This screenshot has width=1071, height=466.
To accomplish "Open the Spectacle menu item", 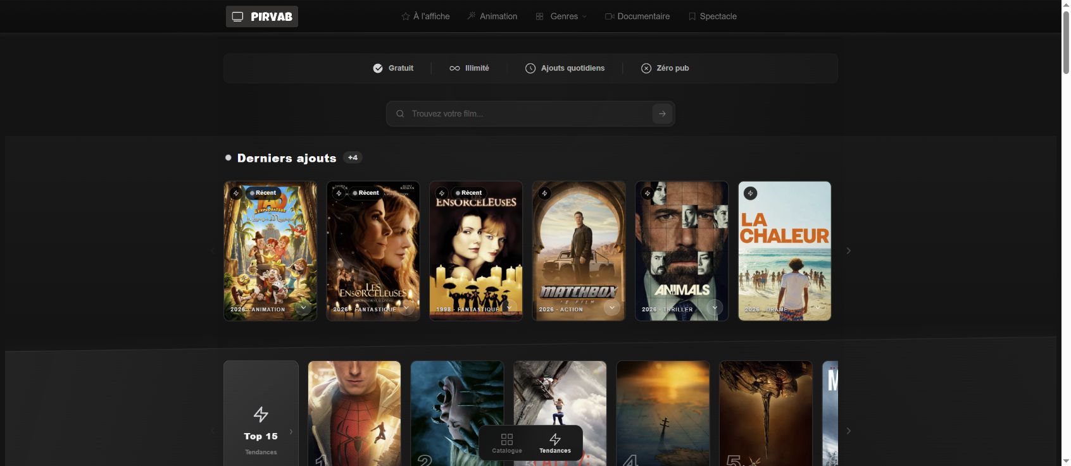I will pos(713,16).
